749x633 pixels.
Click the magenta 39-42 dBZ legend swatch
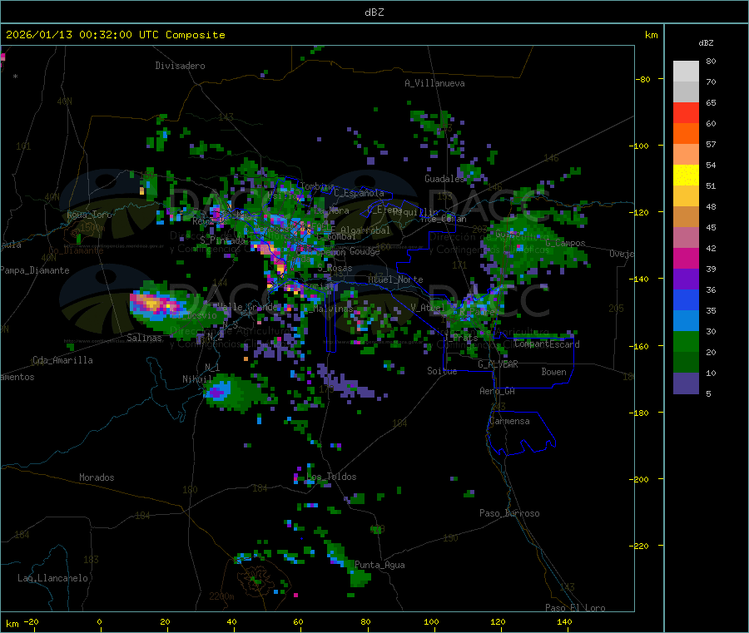point(686,258)
